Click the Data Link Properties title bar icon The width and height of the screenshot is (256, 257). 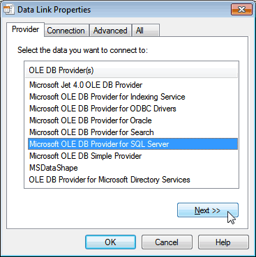[9, 10]
